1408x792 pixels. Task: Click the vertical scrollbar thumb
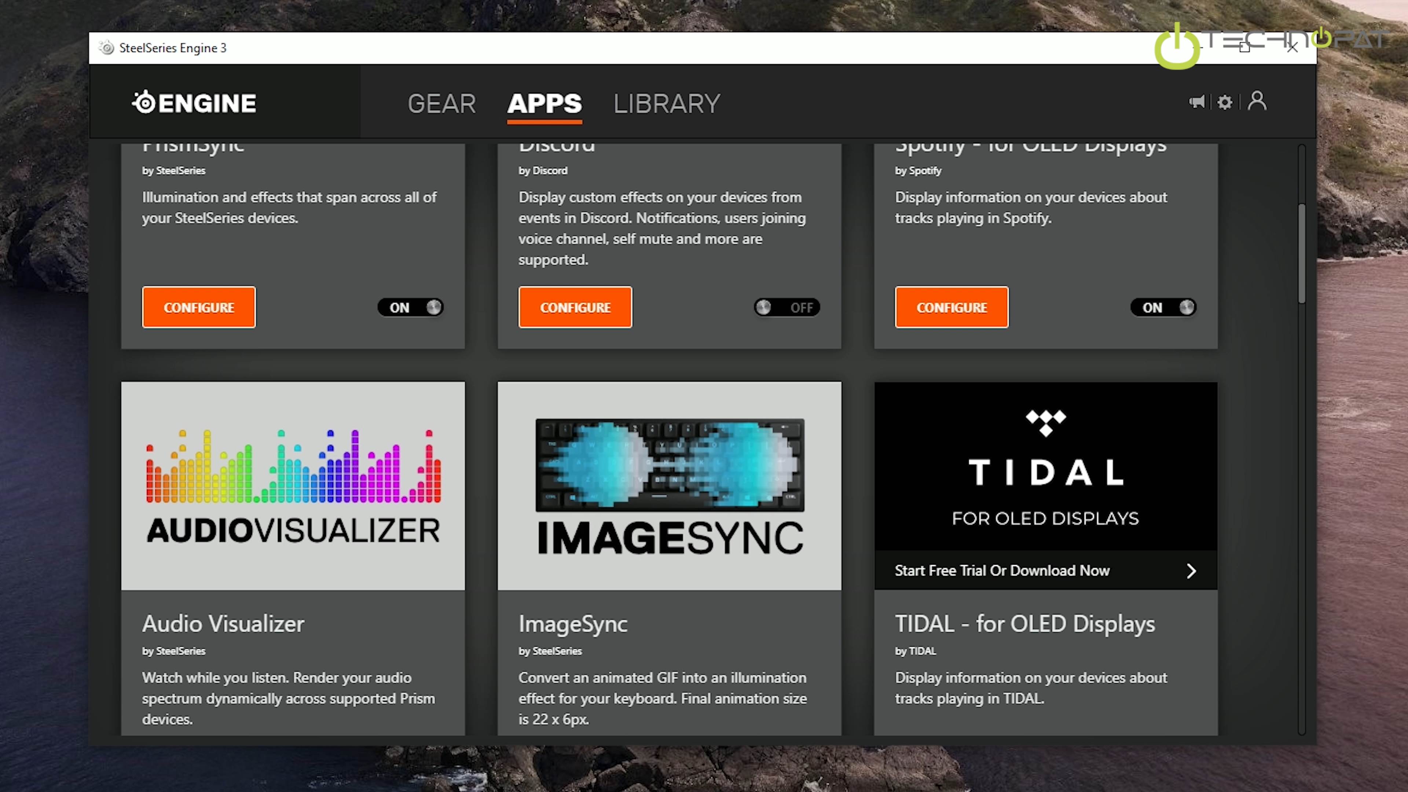pyautogui.click(x=1301, y=254)
